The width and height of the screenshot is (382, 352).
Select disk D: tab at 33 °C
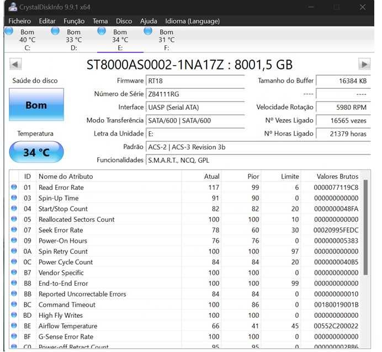73,39
